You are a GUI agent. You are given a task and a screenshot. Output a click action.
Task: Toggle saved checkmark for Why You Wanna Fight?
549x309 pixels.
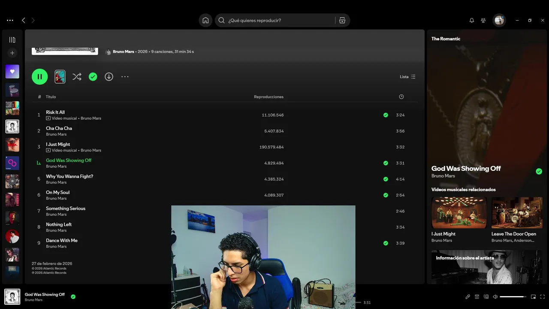(x=386, y=179)
